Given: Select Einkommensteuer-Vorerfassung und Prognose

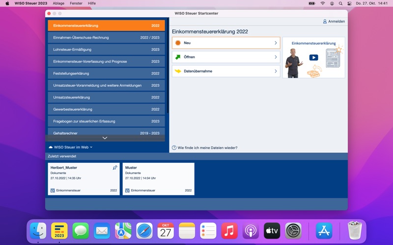Looking at the screenshot, I should (x=106, y=62).
